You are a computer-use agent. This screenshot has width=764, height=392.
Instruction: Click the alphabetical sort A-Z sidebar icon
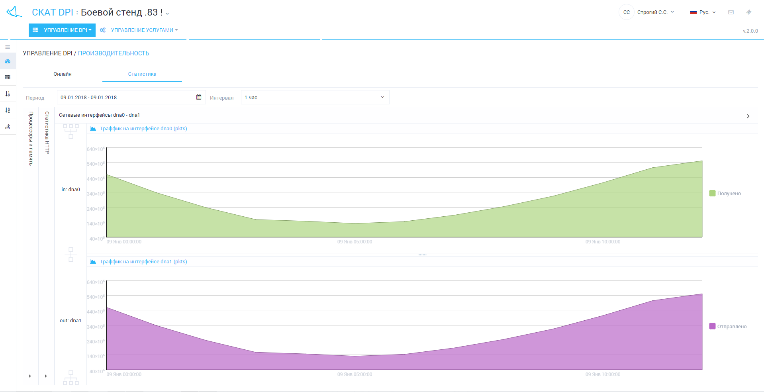click(8, 110)
